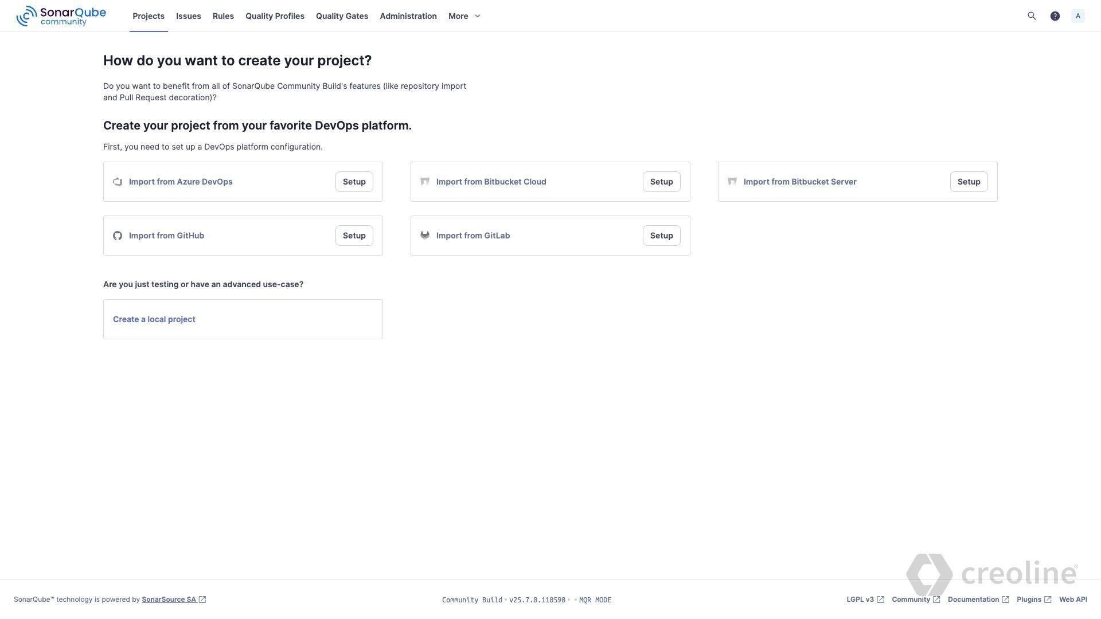Screen dimensions: 1101x619
Task: Click external-link icon beside Community
Action: pyautogui.click(x=936, y=600)
